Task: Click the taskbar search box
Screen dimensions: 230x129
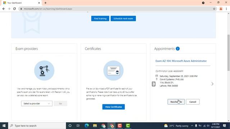Action: 37,126
